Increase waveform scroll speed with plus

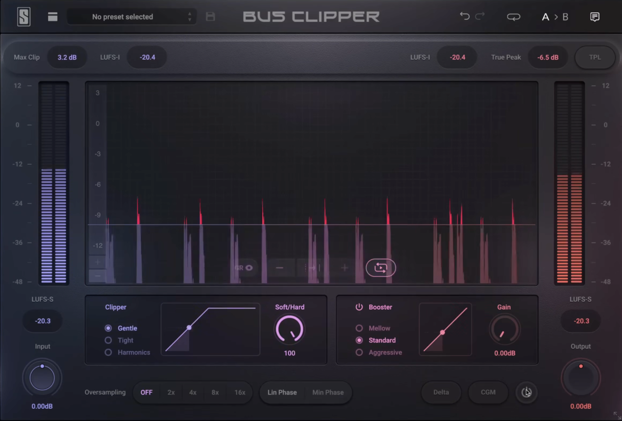tap(345, 268)
